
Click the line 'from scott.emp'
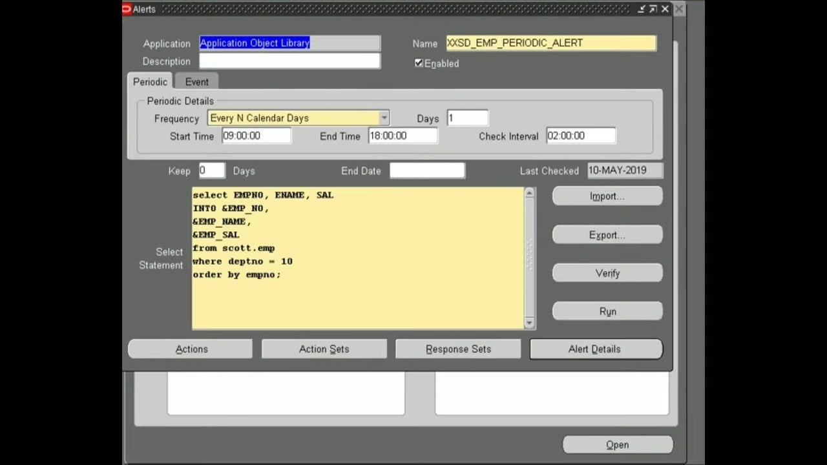(x=234, y=248)
